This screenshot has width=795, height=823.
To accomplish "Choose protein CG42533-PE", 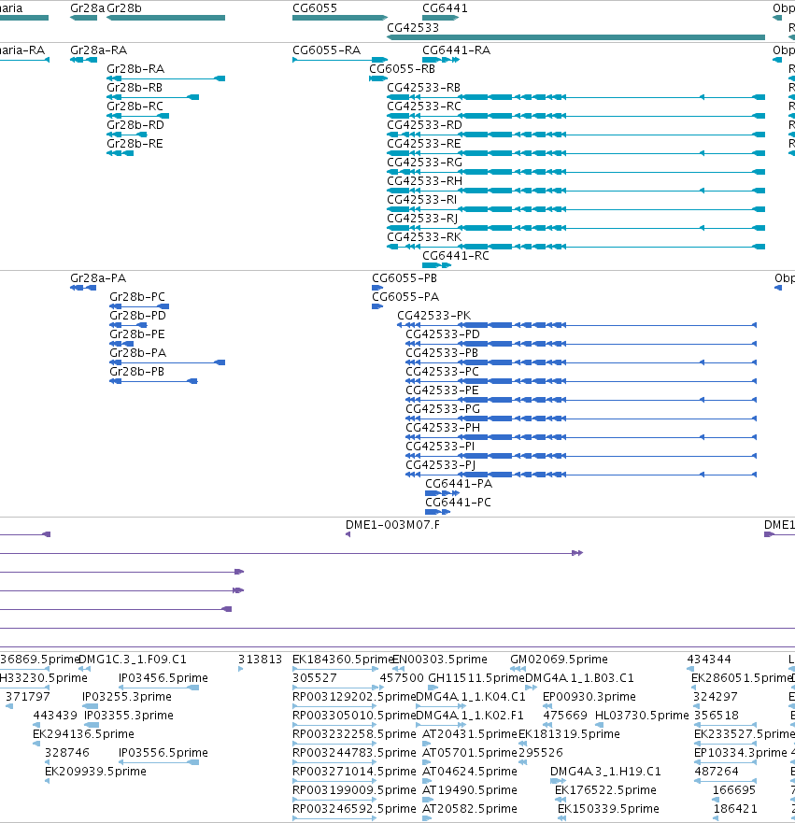I will [581, 400].
